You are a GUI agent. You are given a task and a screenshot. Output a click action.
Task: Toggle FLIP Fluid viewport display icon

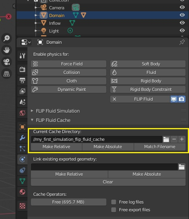pos(174,99)
